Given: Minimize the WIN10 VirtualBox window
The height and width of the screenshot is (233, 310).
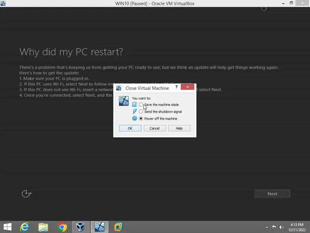Looking at the screenshot, I should tap(283, 3).
